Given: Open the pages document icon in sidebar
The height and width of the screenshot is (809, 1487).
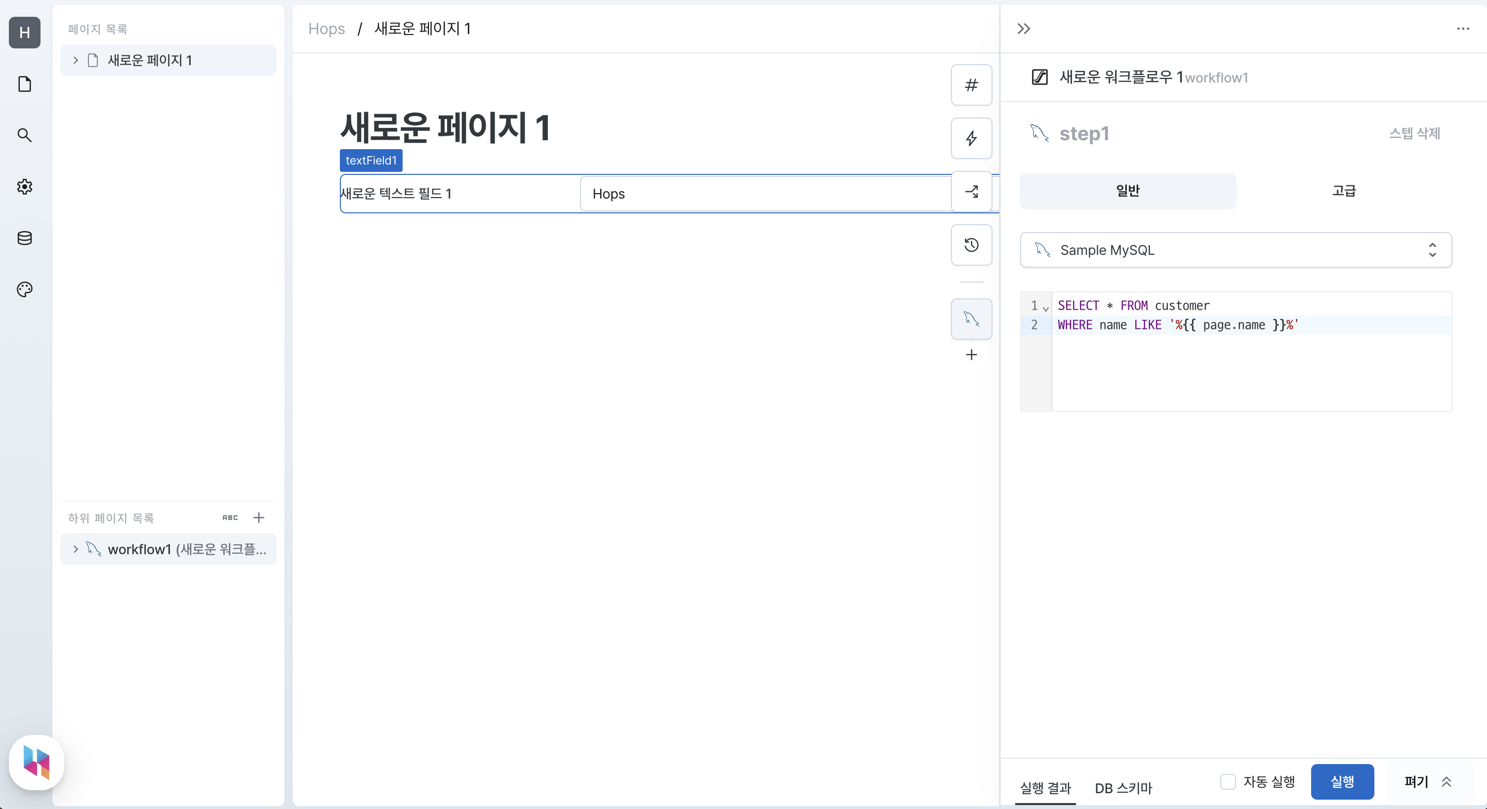Looking at the screenshot, I should (x=24, y=84).
